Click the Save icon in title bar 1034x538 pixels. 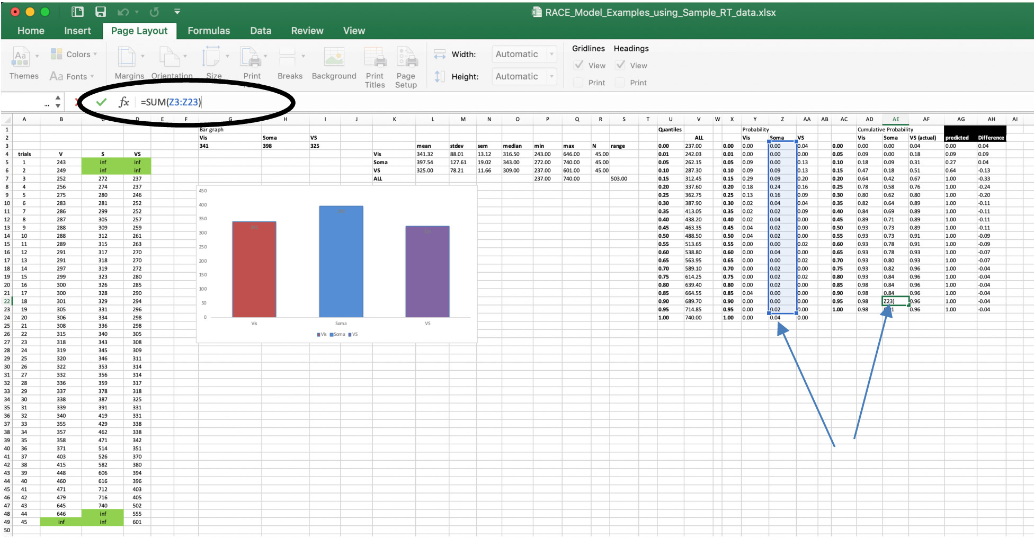[x=100, y=12]
